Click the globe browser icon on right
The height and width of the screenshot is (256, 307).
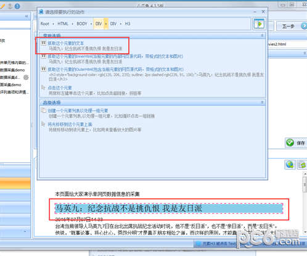point(290,165)
